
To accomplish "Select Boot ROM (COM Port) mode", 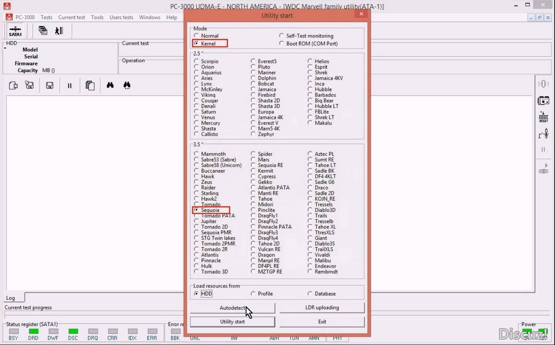I will [x=282, y=43].
